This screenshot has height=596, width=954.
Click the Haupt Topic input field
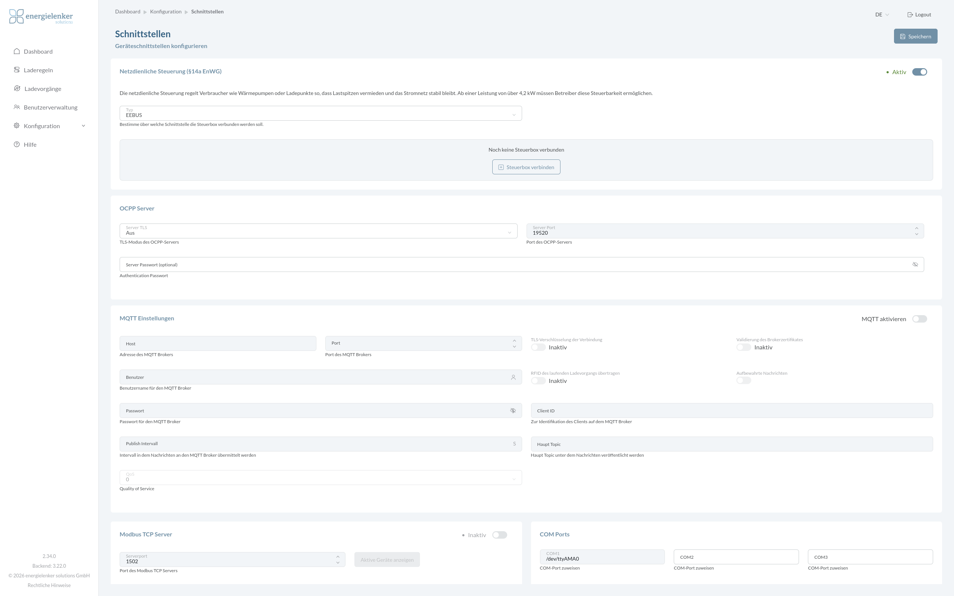pyautogui.click(x=732, y=444)
